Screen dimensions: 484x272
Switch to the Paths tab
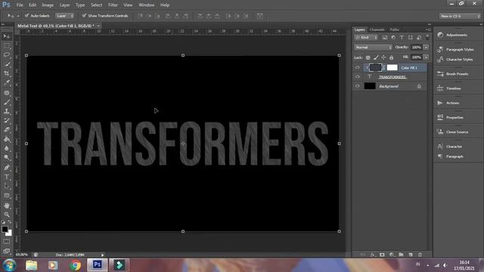pyautogui.click(x=395, y=30)
